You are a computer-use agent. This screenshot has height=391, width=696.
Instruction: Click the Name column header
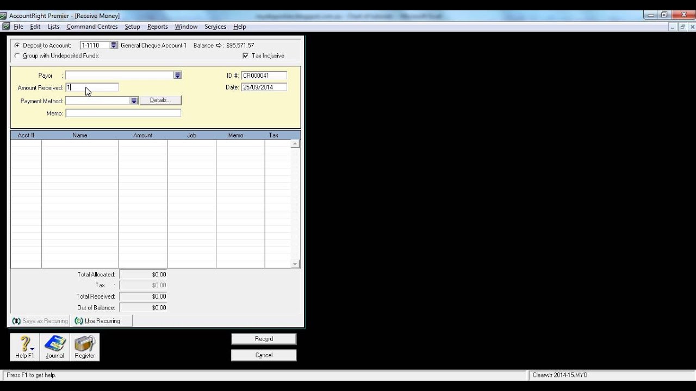80,135
